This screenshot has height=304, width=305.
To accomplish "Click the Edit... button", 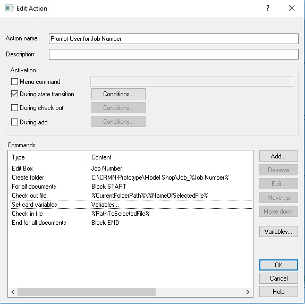I will 278,183.
